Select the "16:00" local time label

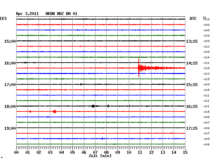click(10, 63)
